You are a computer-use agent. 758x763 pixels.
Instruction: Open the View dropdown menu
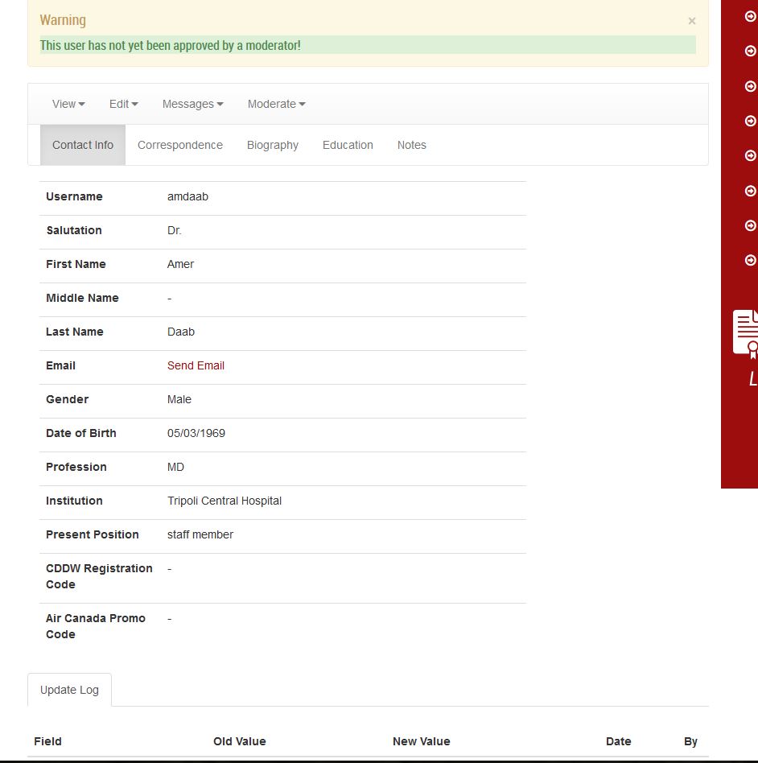pyautogui.click(x=68, y=104)
